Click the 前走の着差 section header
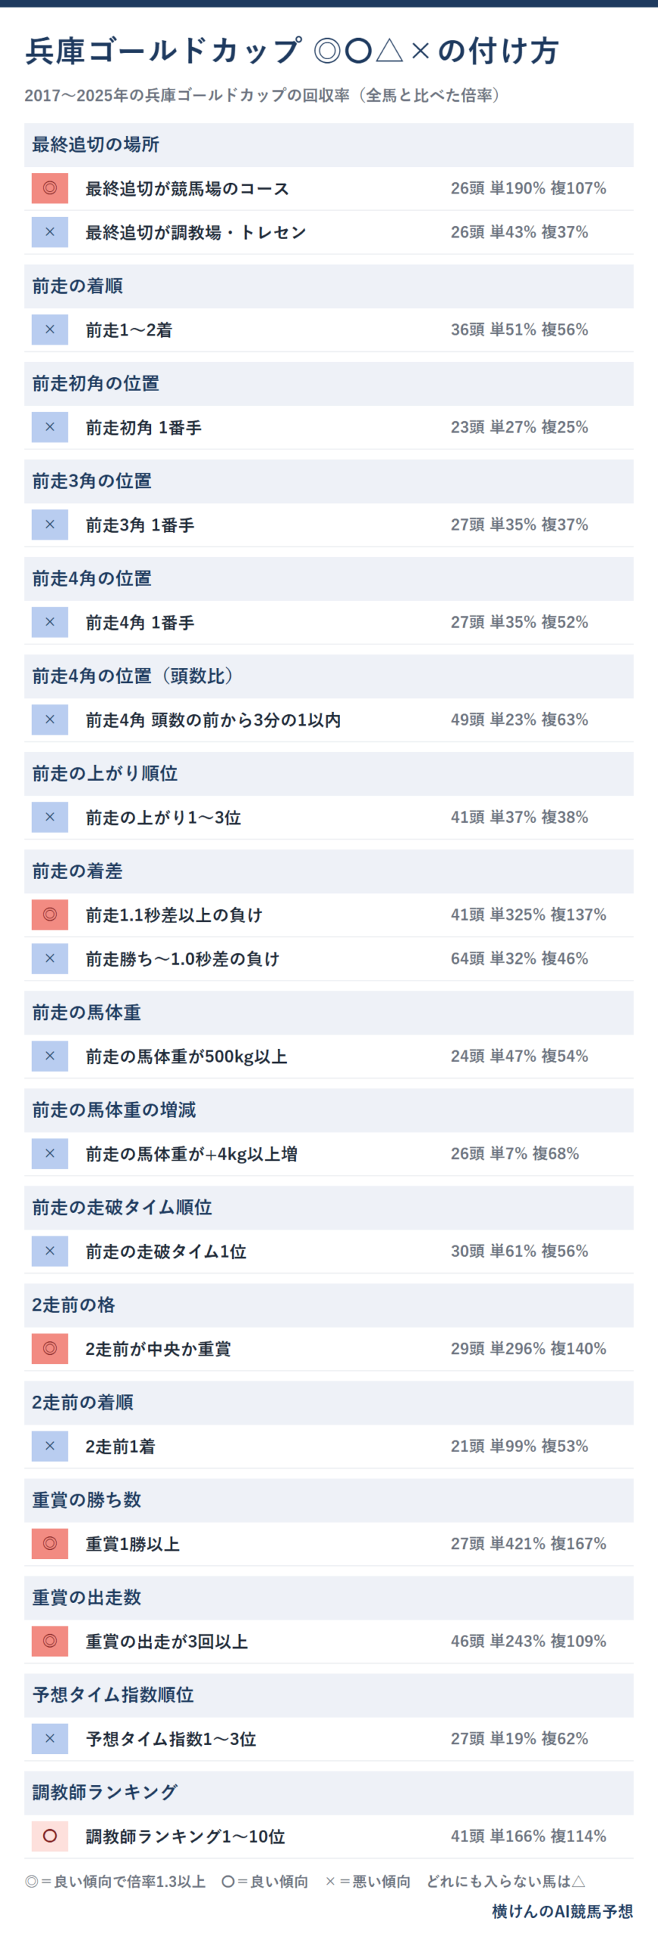This screenshot has height=1943, width=658. (x=329, y=871)
